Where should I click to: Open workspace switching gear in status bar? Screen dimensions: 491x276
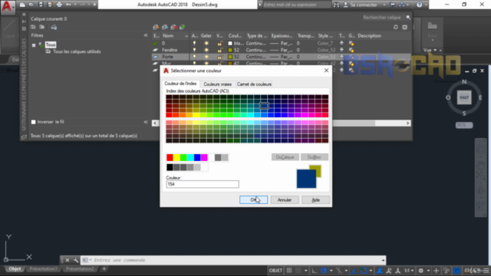421,271
